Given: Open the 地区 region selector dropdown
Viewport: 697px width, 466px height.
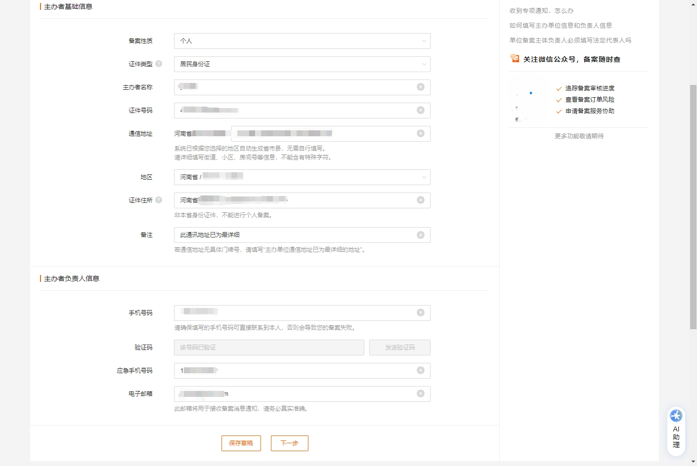Looking at the screenshot, I should pos(302,177).
